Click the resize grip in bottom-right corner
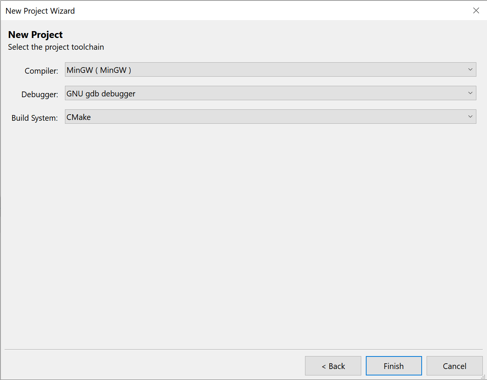The width and height of the screenshot is (487, 380). click(484, 377)
